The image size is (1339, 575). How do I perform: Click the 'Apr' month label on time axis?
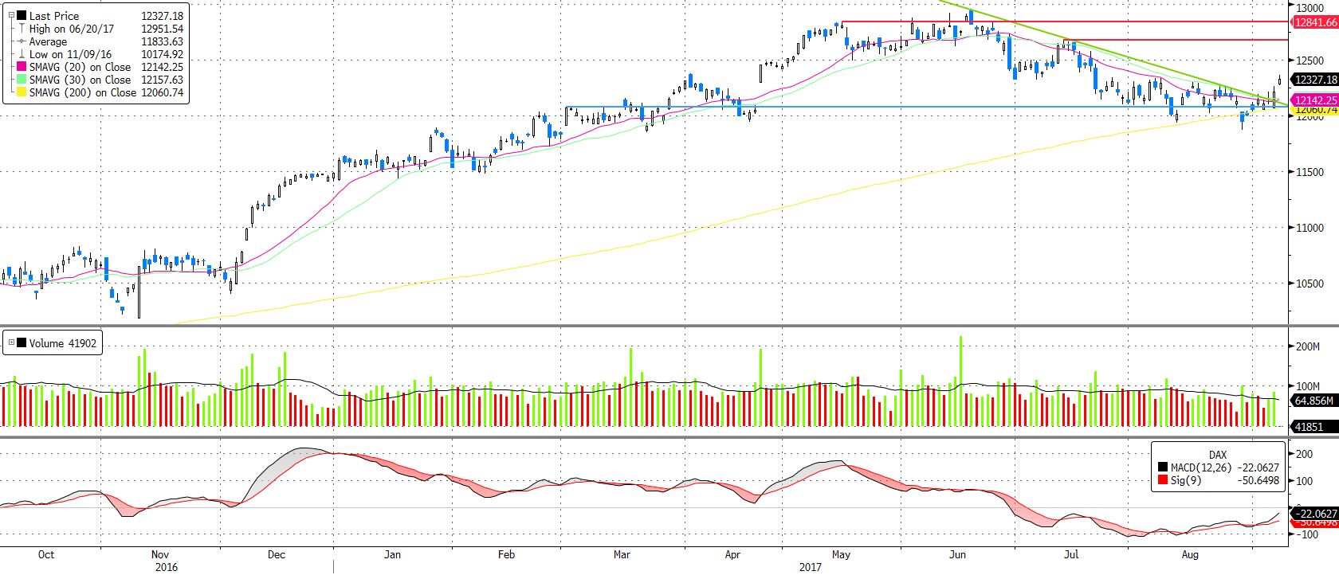point(732,554)
